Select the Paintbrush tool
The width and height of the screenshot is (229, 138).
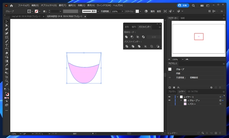6,41
